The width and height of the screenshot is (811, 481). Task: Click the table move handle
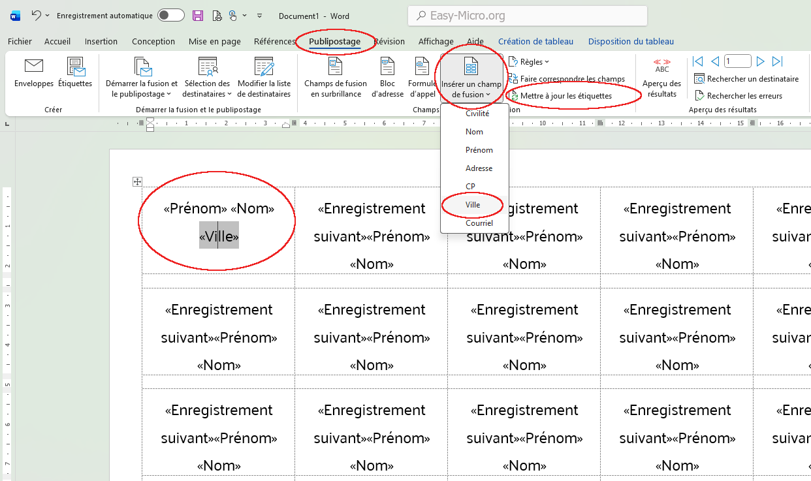tap(137, 181)
